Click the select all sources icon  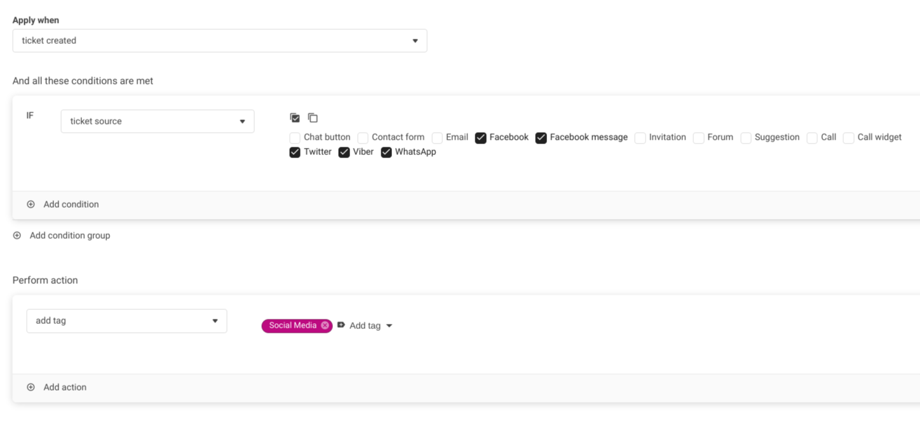295,117
